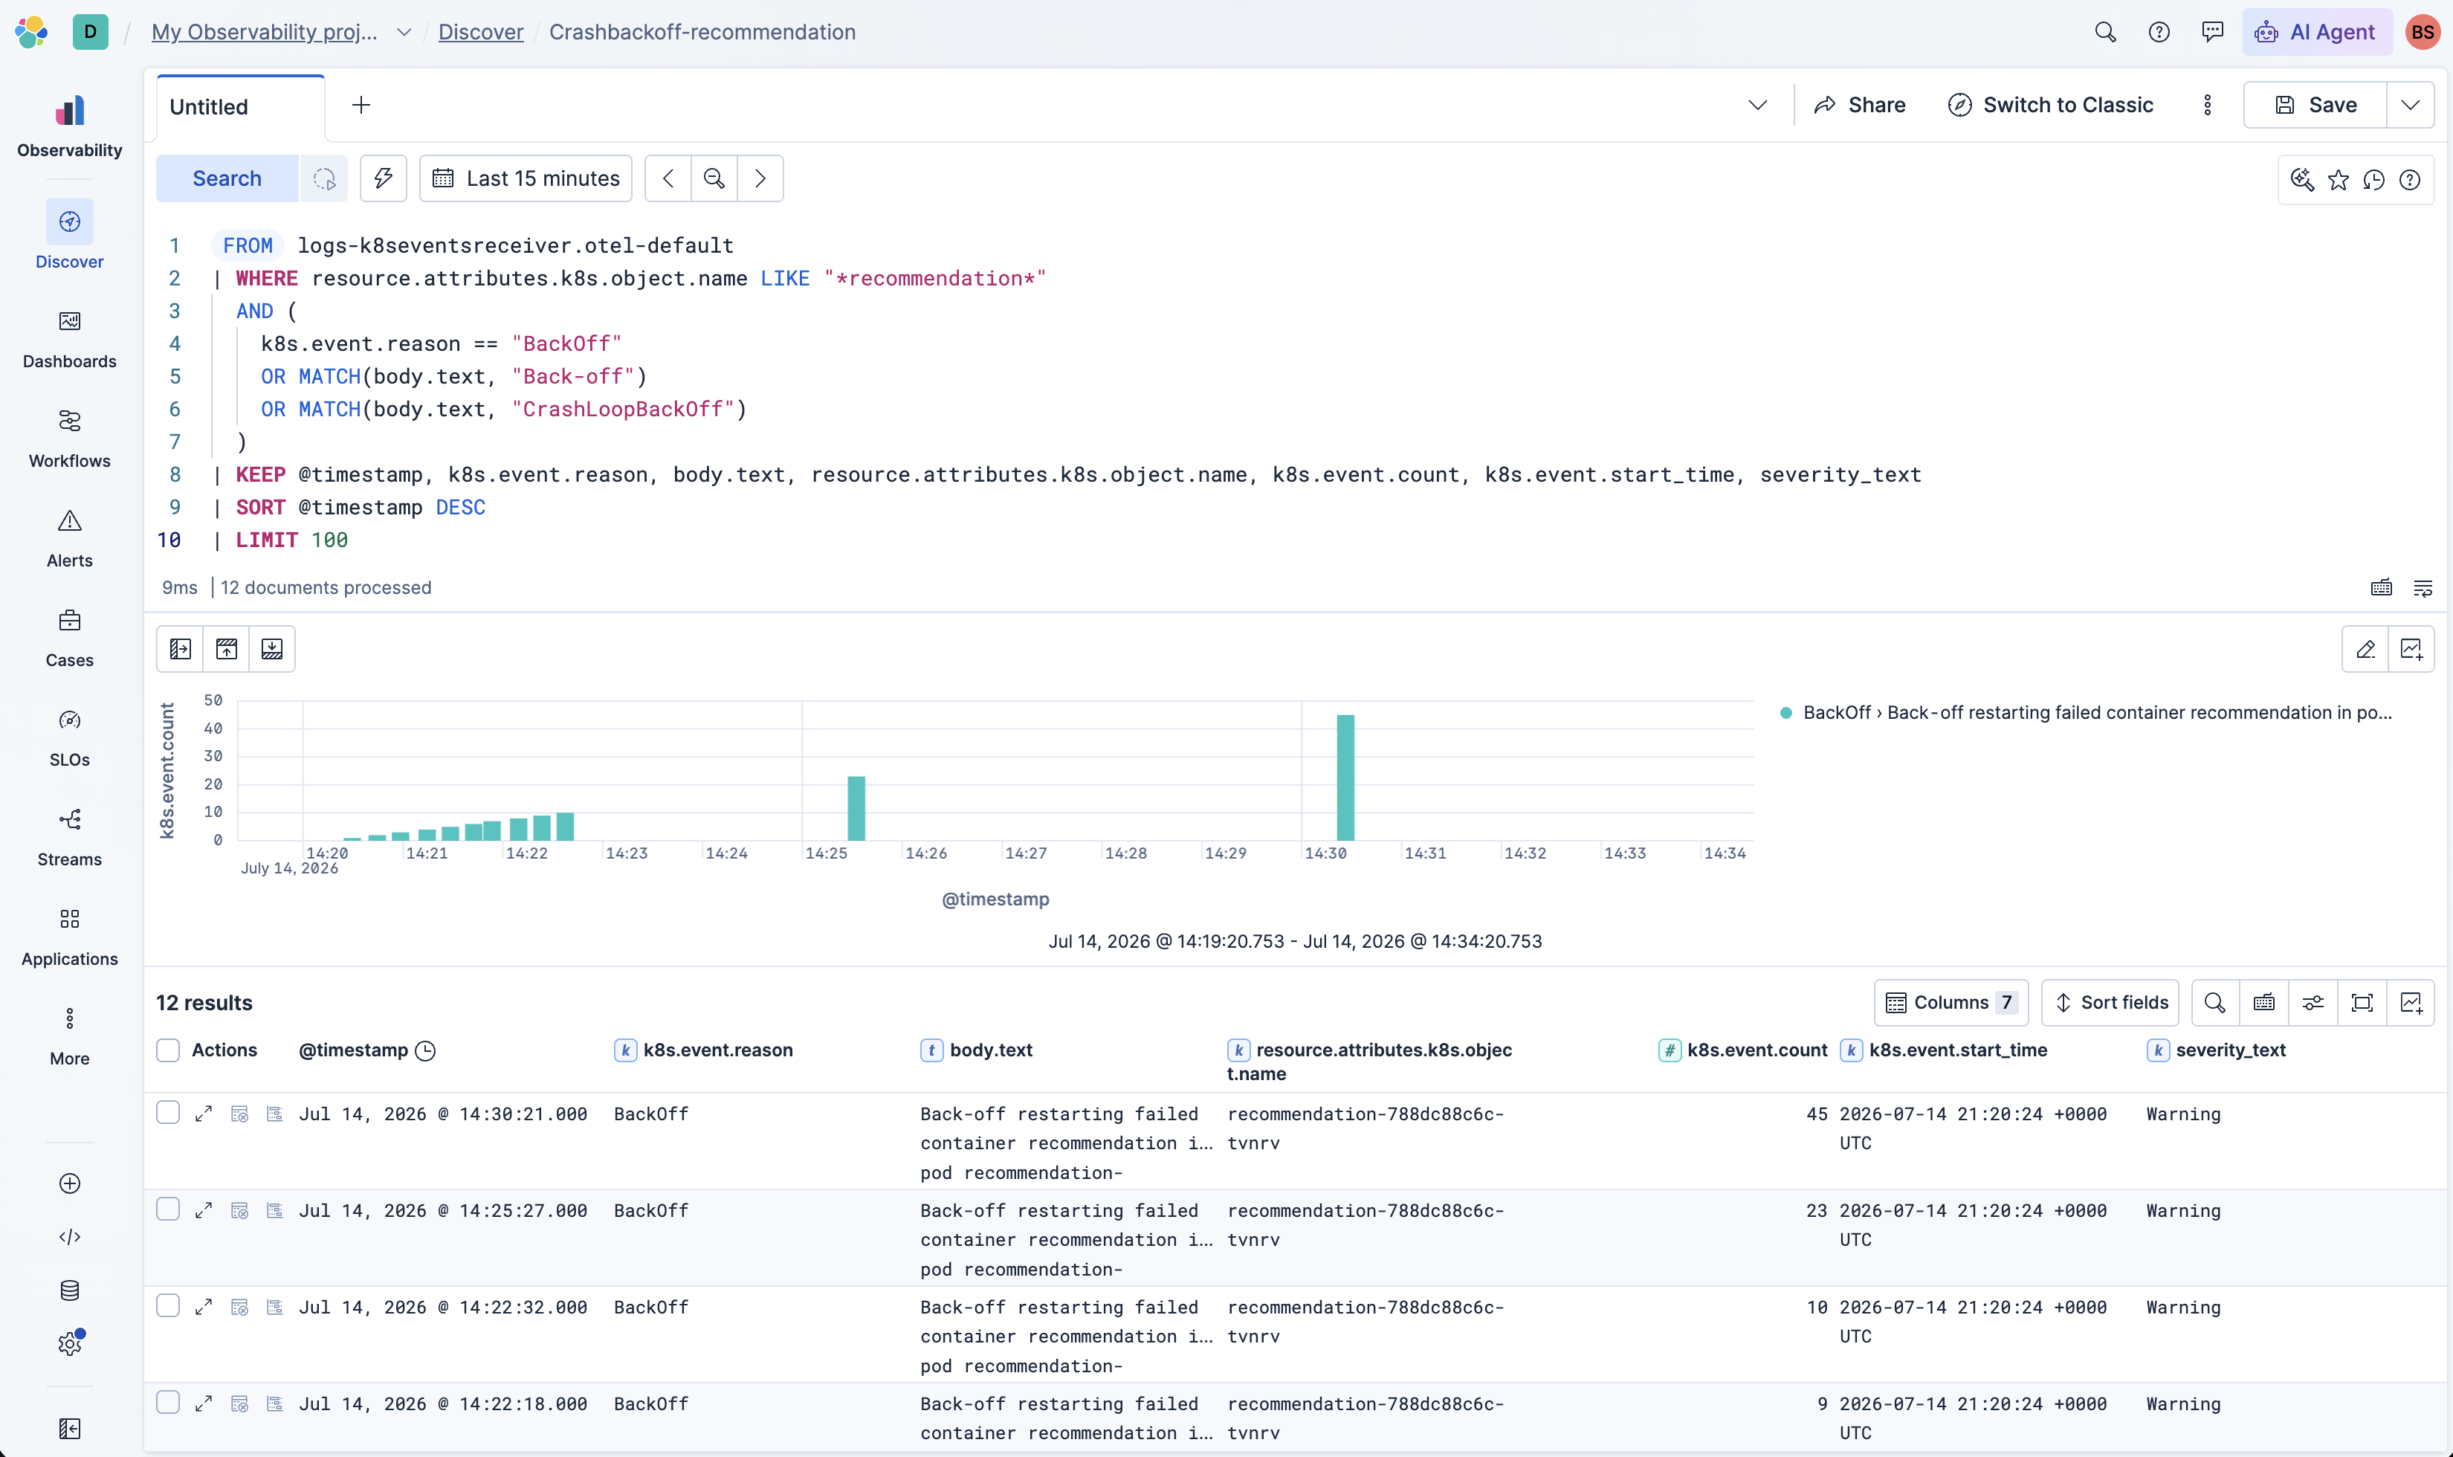Viewport: 2453px width, 1457px height.
Task: Open the settings gear in sidebar
Action: click(x=70, y=1343)
